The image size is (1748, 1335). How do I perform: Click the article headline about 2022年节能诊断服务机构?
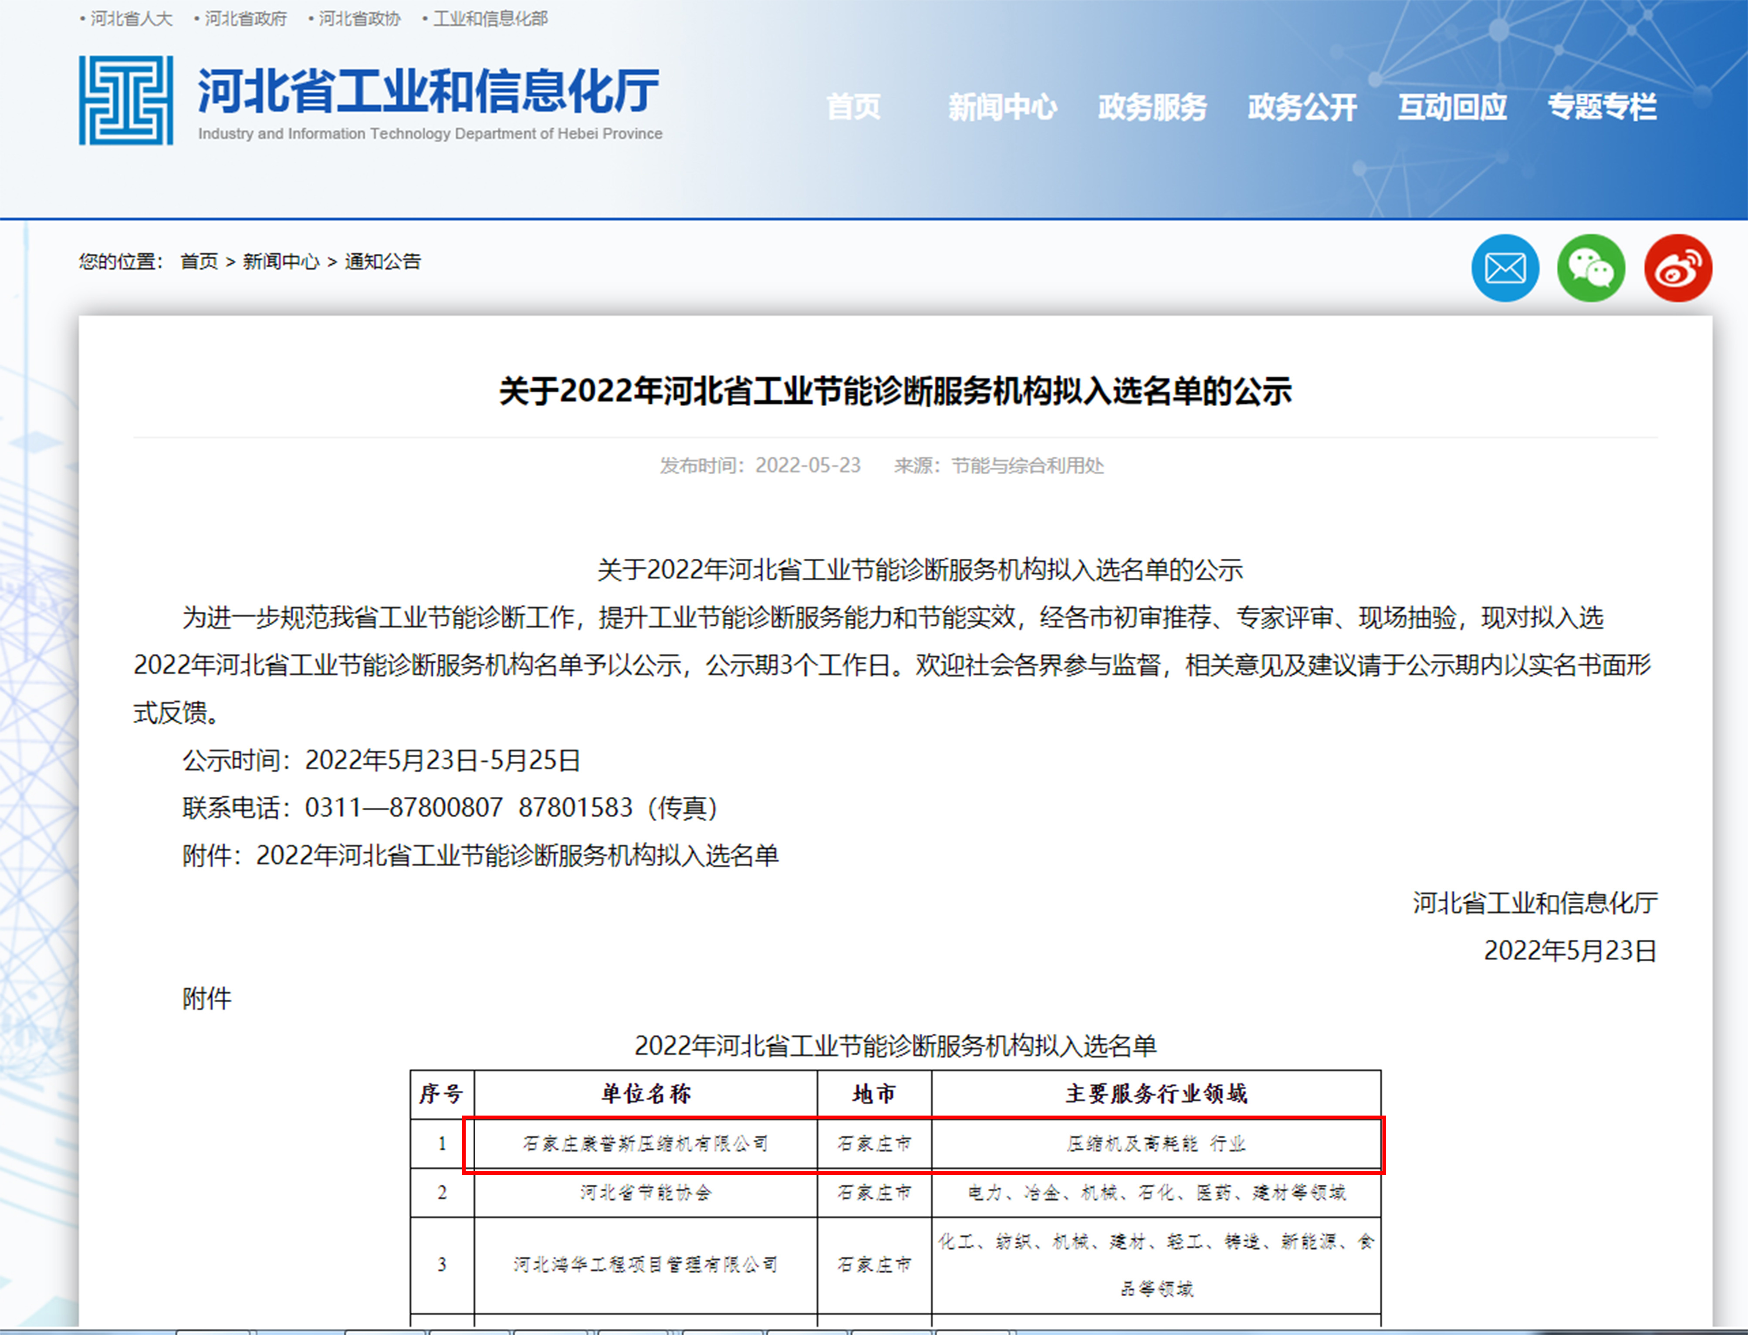895,391
